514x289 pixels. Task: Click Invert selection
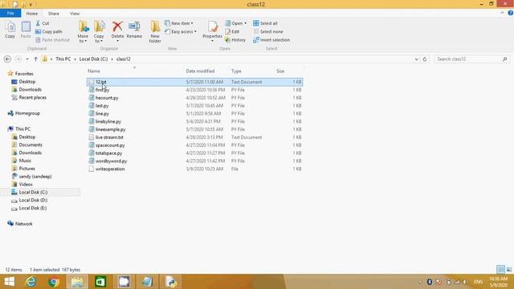(271, 39)
